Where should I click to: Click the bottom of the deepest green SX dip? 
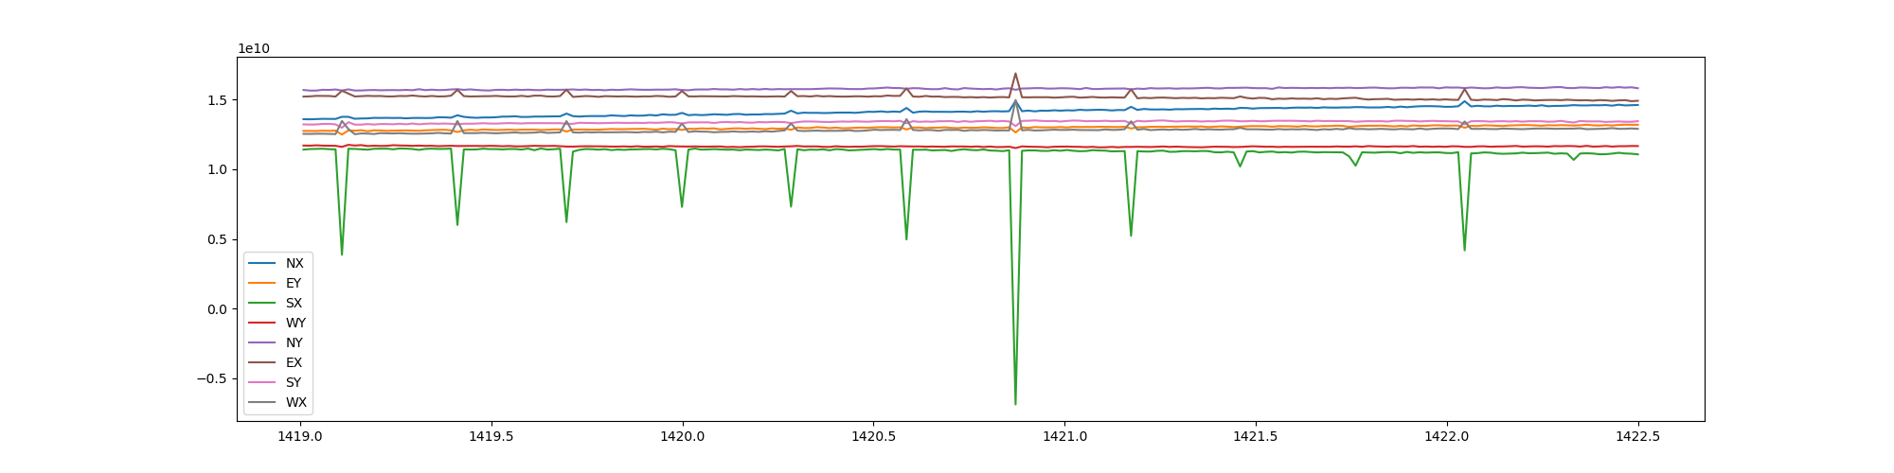click(1015, 404)
